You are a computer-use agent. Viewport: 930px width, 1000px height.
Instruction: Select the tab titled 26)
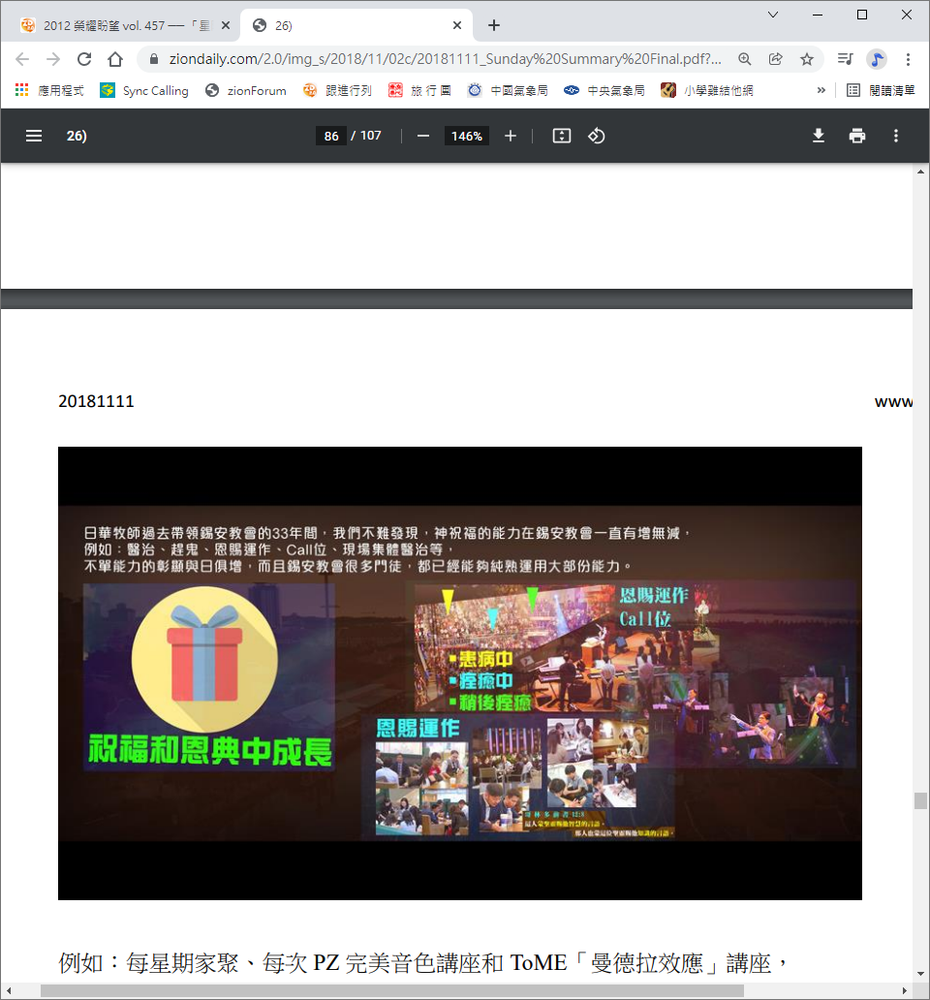[x=356, y=25]
